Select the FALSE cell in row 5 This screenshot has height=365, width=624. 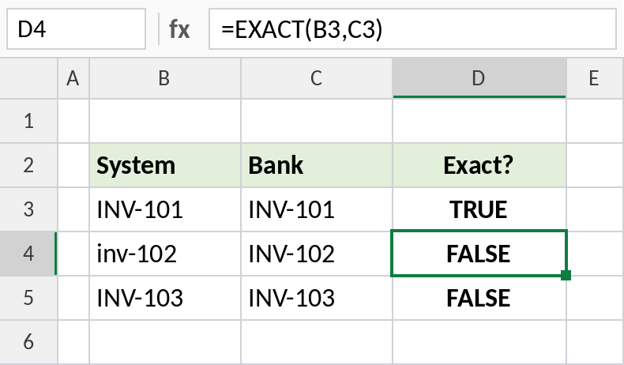click(x=479, y=298)
